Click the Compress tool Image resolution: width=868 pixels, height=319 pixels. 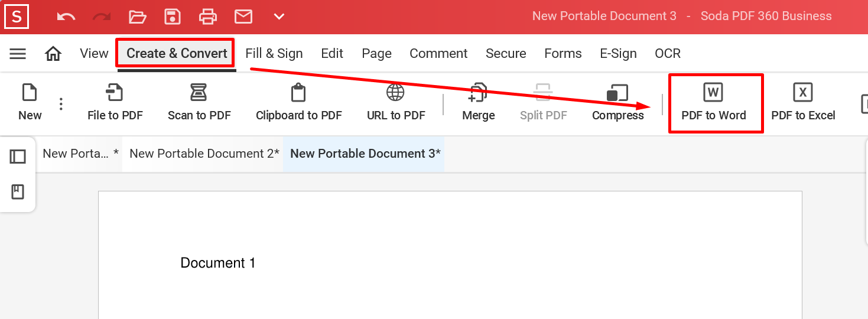618,103
